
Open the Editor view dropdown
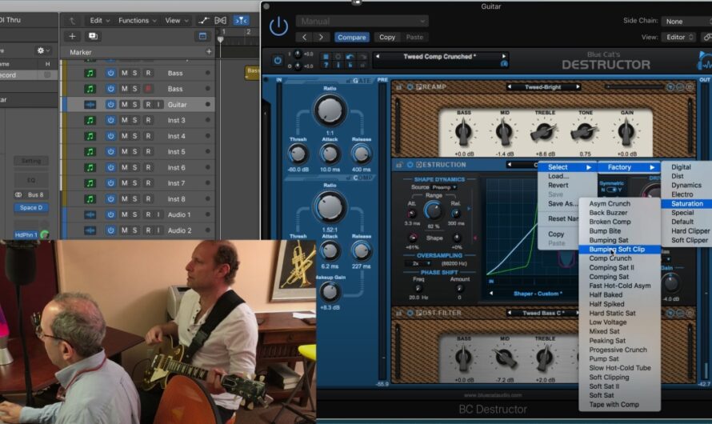click(x=679, y=38)
